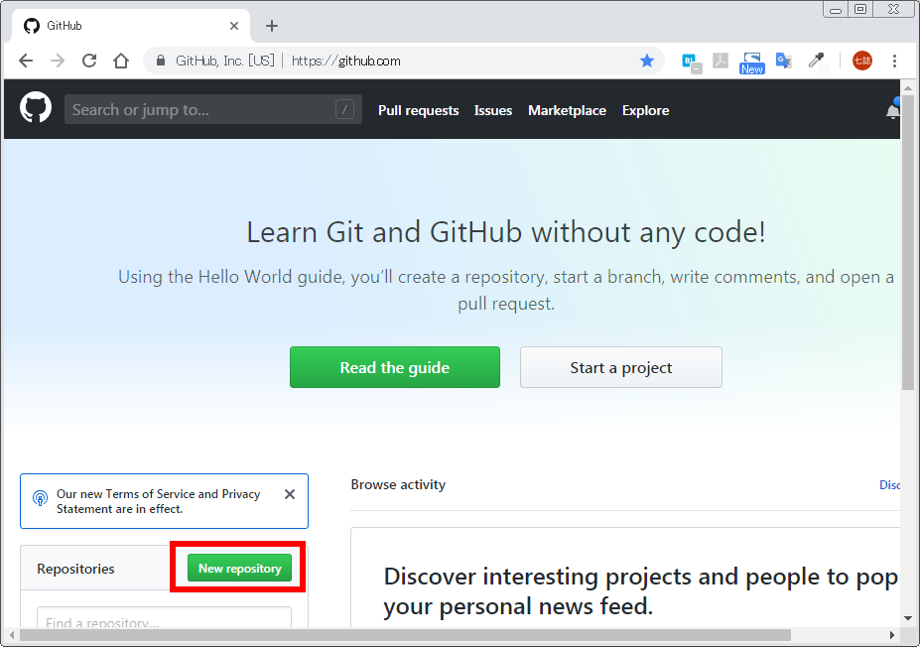Image resolution: width=920 pixels, height=647 pixels.
Task: Click the Google Translate extension icon
Action: tap(784, 61)
